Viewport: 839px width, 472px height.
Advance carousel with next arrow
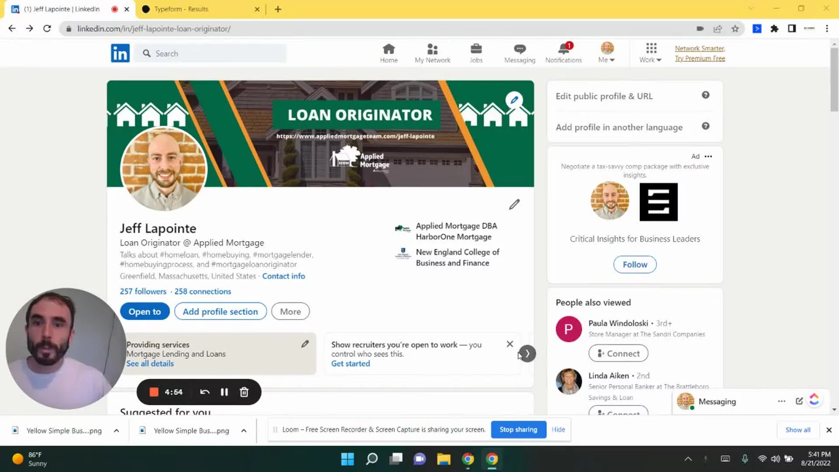[x=527, y=354]
